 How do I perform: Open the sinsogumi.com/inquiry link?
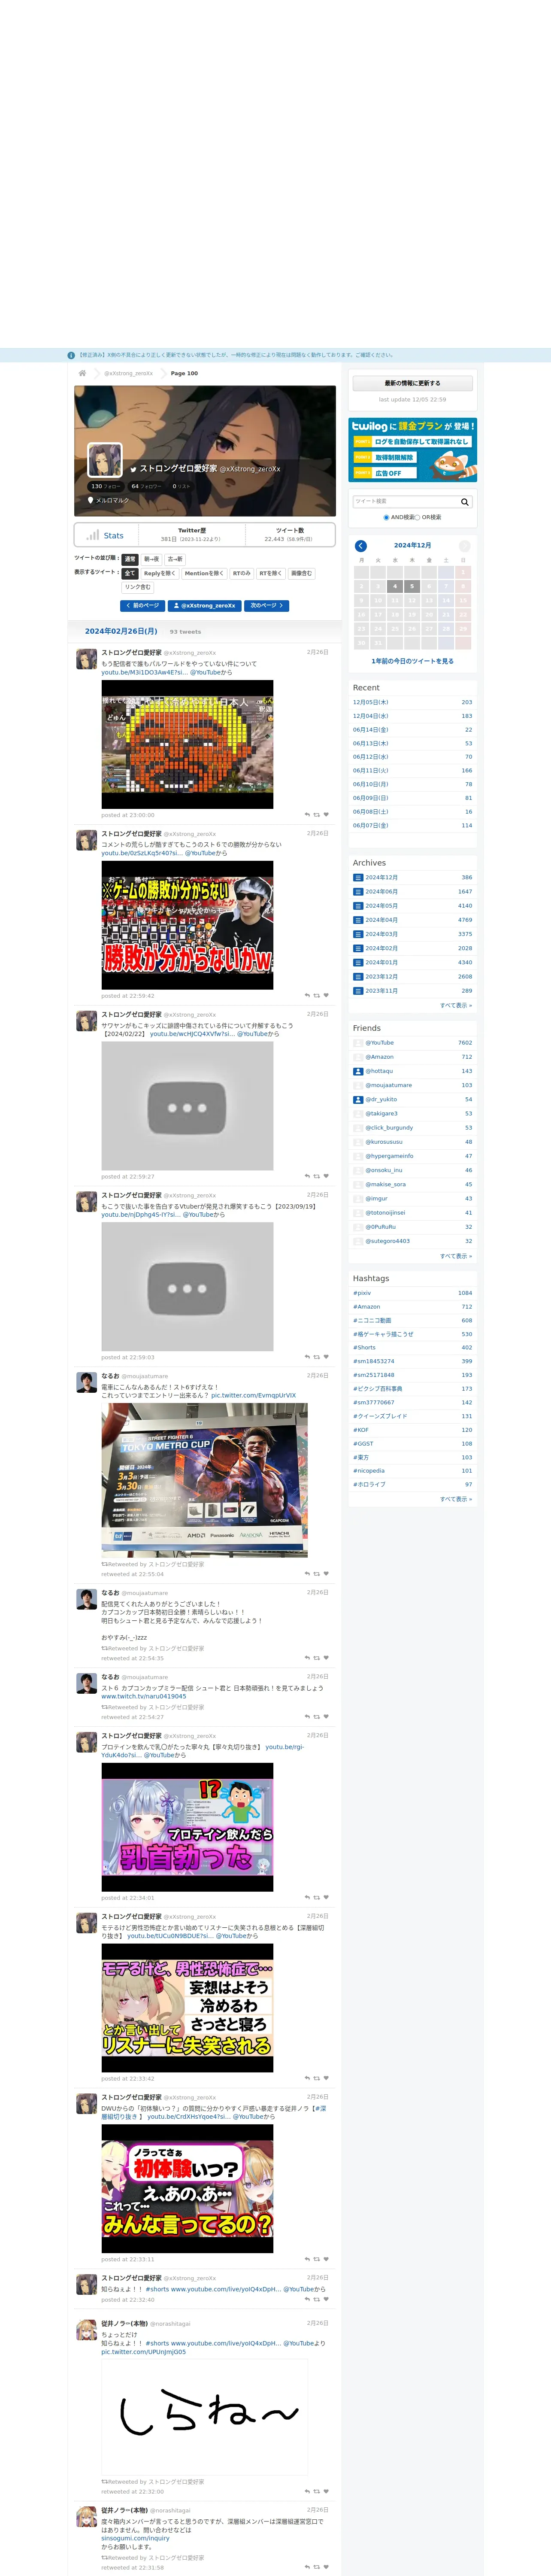135,2538
